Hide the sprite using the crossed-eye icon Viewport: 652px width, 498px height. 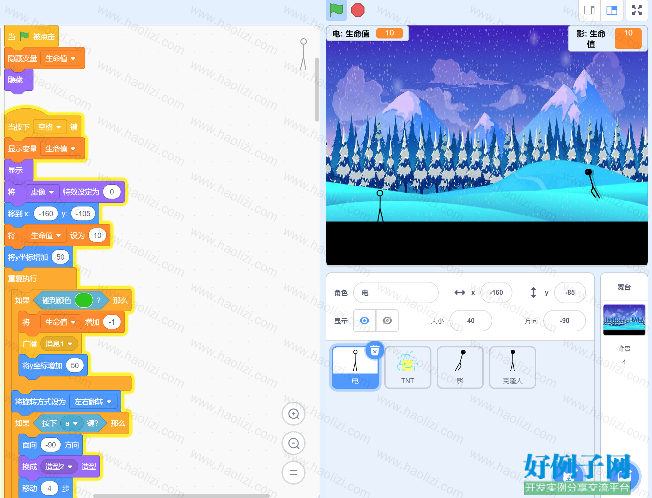pyautogui.click(x=387, y=321)
